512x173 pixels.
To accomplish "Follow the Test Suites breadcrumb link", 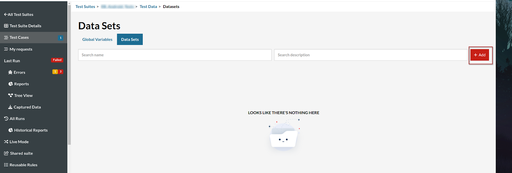I will point(85,7).
